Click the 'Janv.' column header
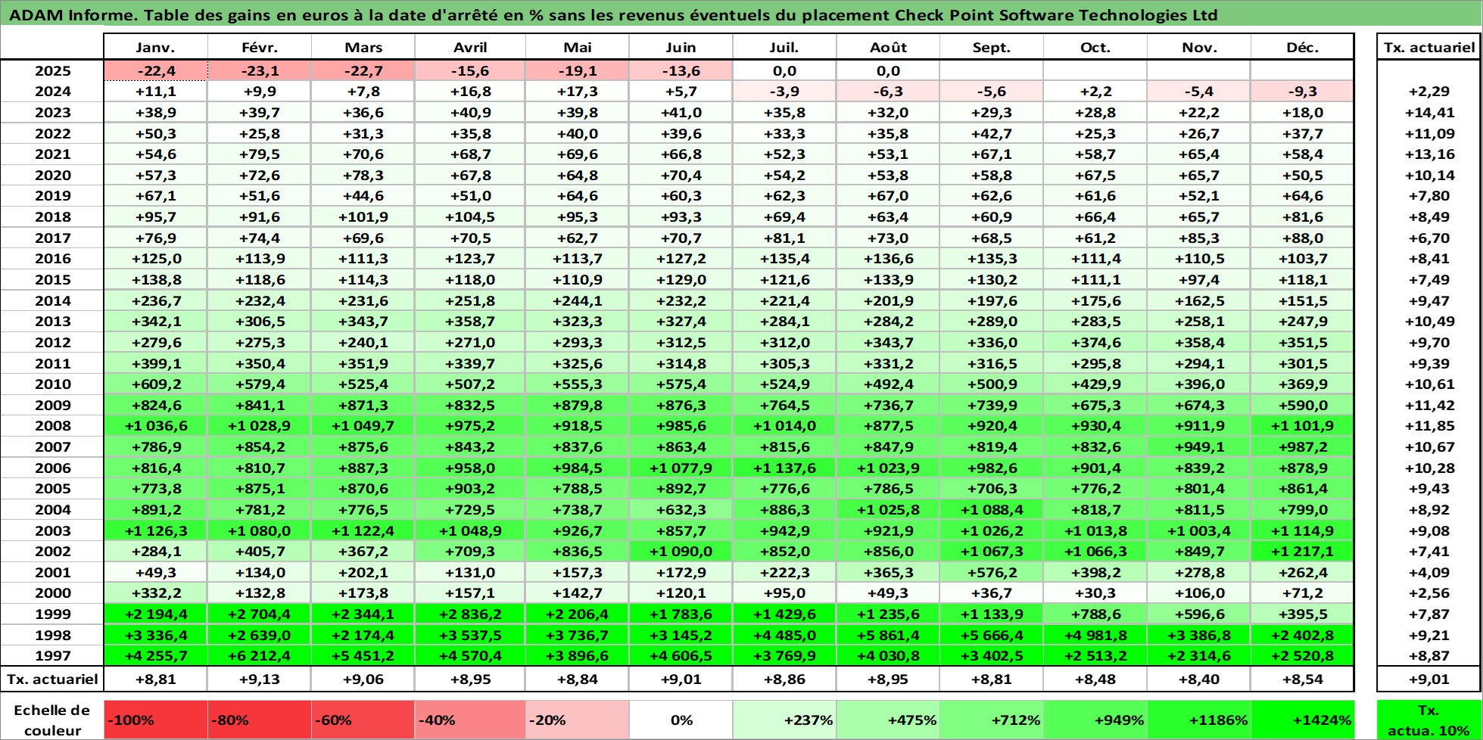 coord(155,47)
